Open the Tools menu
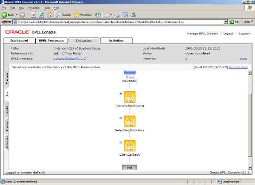 click(46, 8)
